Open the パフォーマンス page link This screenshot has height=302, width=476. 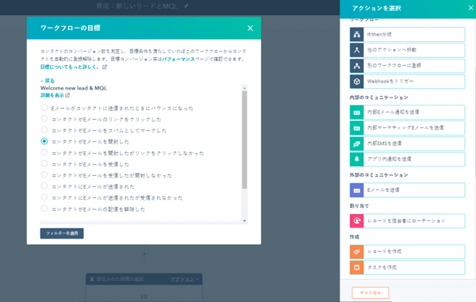click(178, 59)
